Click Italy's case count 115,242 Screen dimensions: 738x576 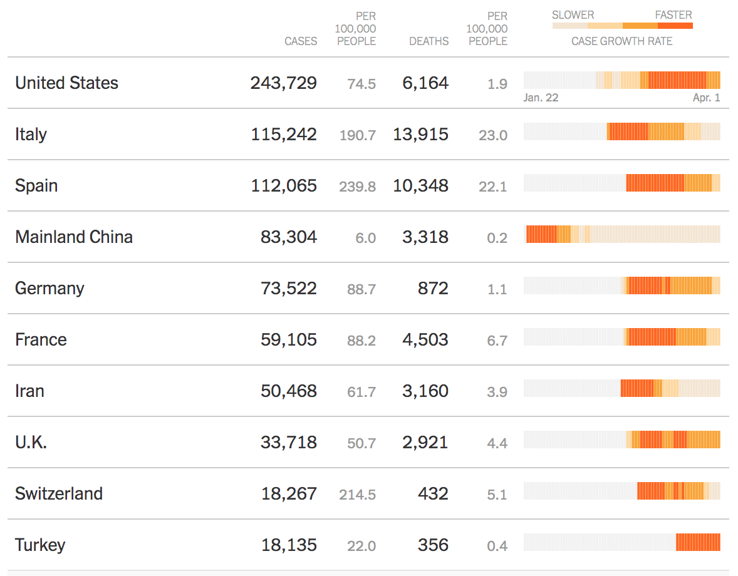tap(284, 134)
